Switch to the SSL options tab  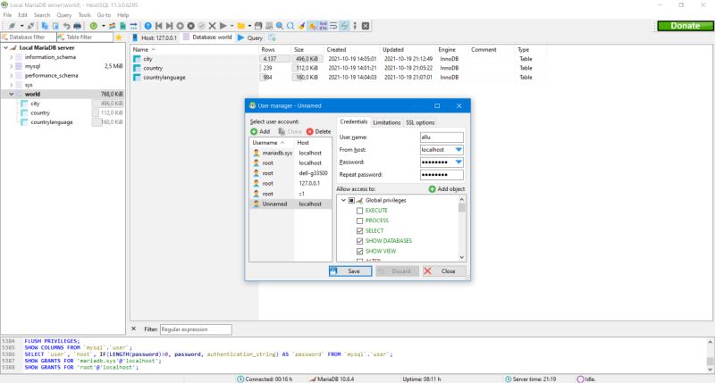coord(420,122)
